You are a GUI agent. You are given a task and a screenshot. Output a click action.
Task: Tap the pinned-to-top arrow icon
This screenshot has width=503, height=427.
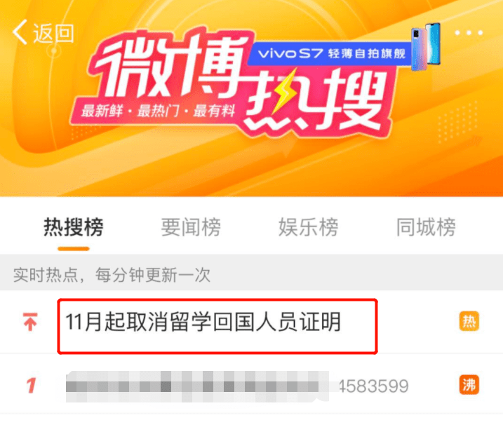click(30, 322)
